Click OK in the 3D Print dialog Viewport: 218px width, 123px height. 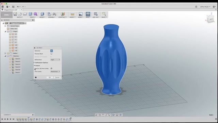[50, 78]
